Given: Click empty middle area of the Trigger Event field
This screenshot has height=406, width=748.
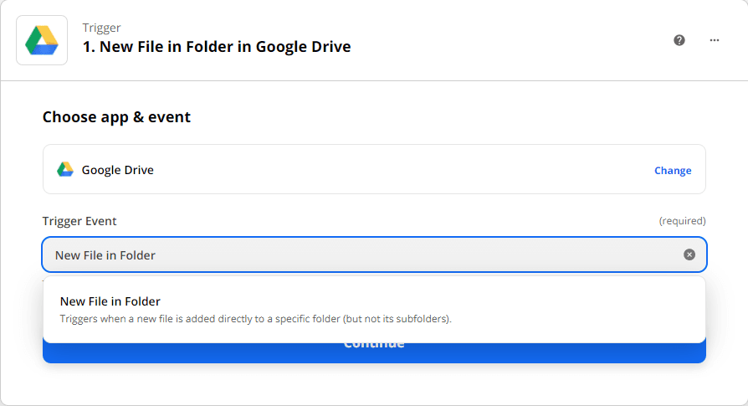Looking at the screenshot, I should tap(418, 255).
